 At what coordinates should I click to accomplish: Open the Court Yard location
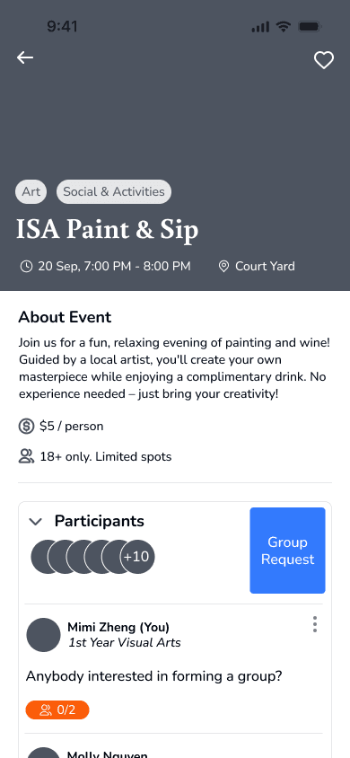click(265, 267)
